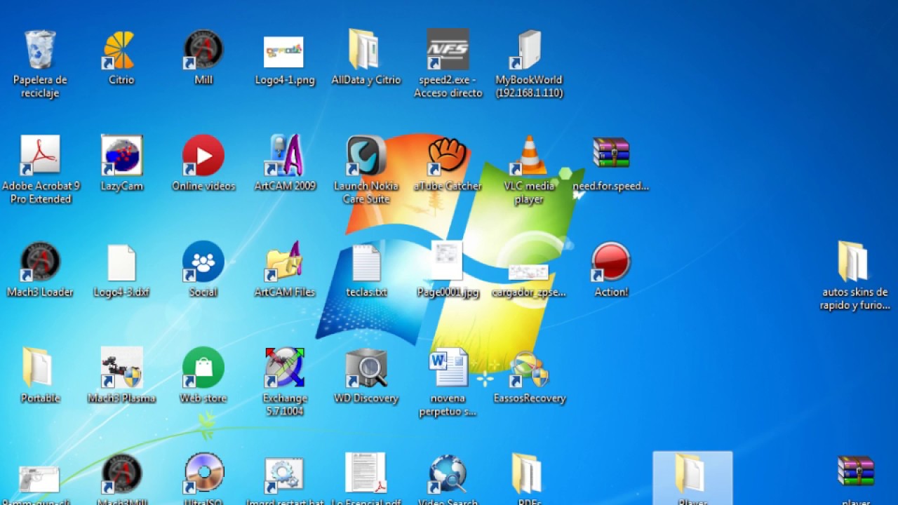The height and width of the screenshot is (505, 898).
Task: Select the Page0001.jpg image thumbnail
Action: tap(447, 261)
